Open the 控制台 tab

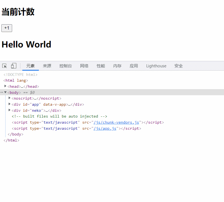pos(66,66)
